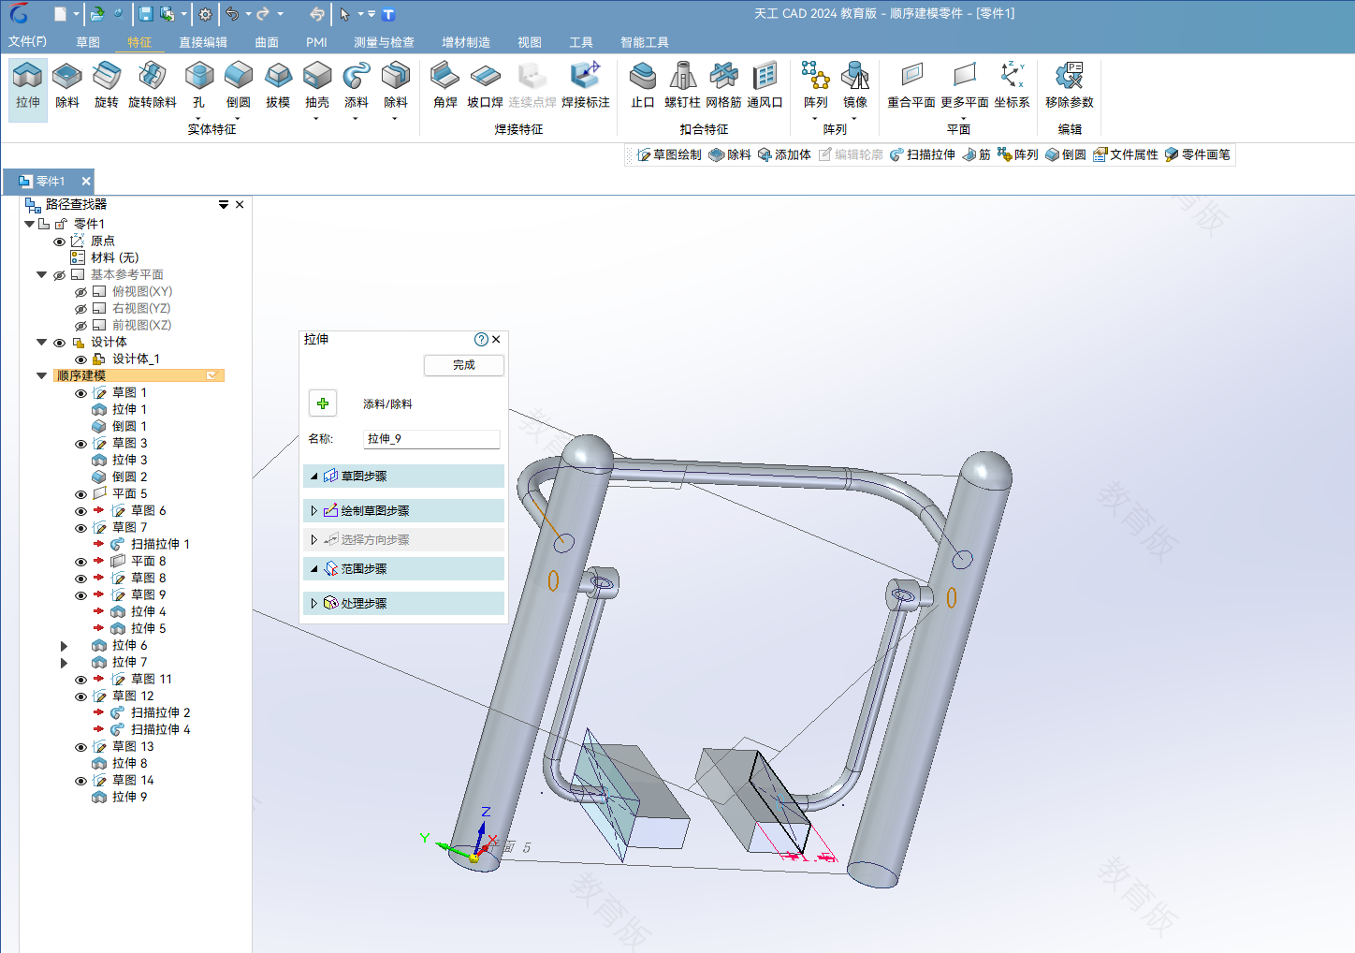
Task: Click the save icon in title bar
Action: coord(146,14)
